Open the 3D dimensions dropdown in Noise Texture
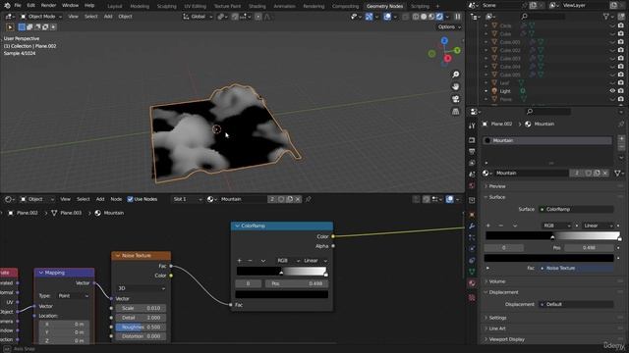 [x=142, y=288]
